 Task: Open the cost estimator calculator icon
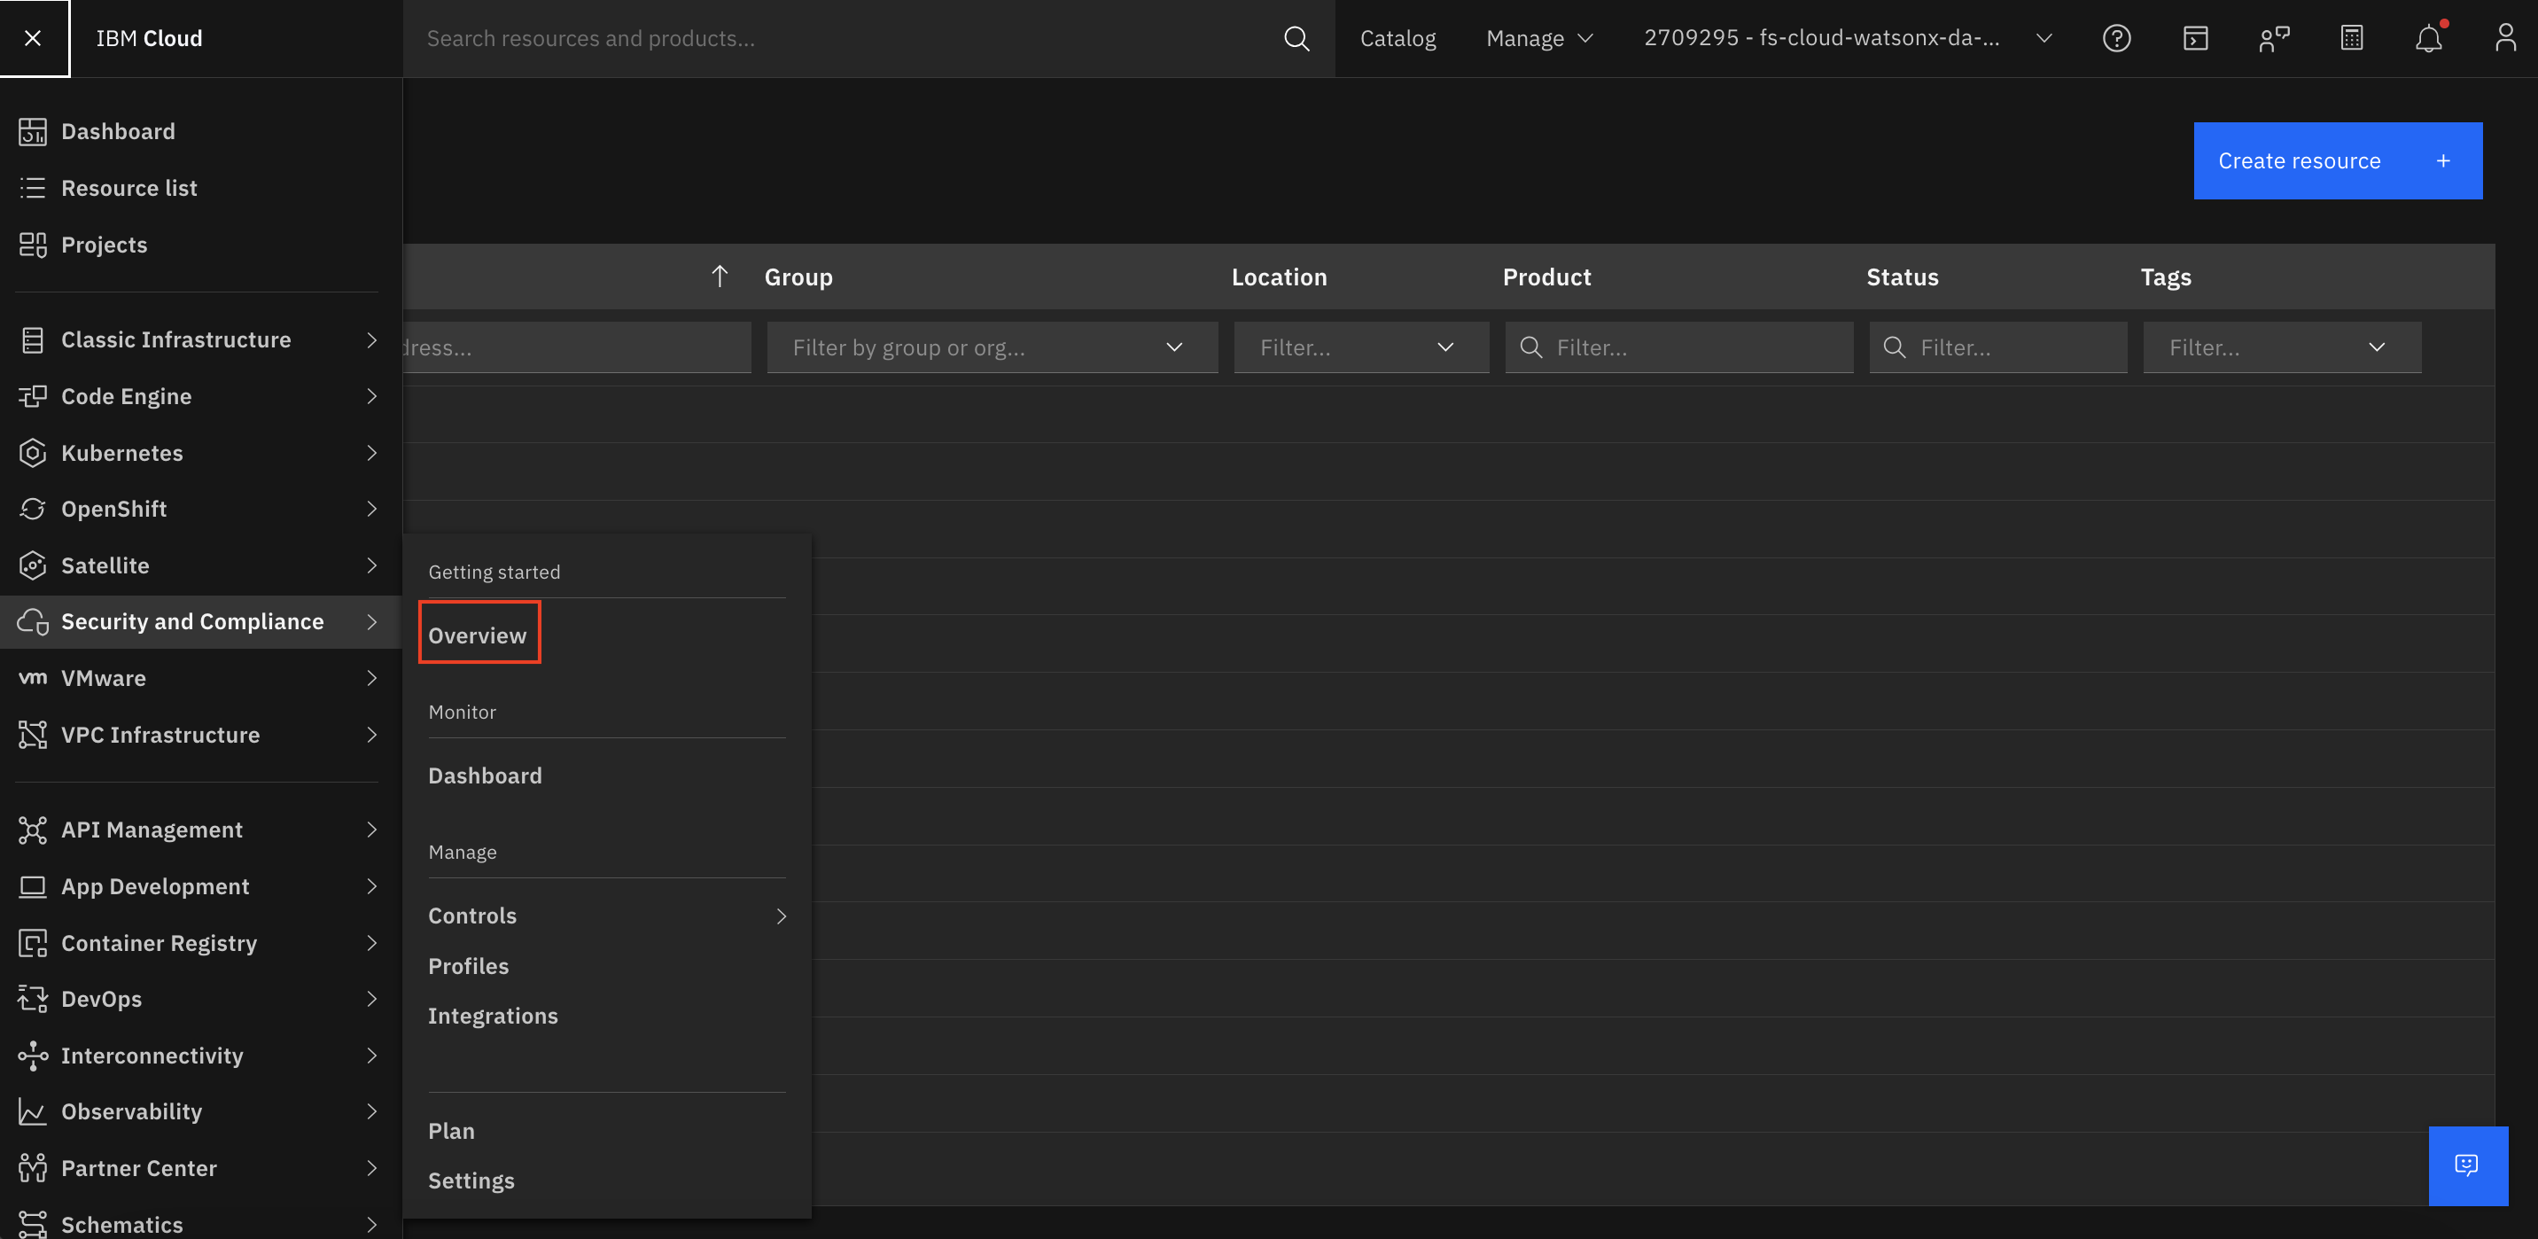(x=2352, y=38)
